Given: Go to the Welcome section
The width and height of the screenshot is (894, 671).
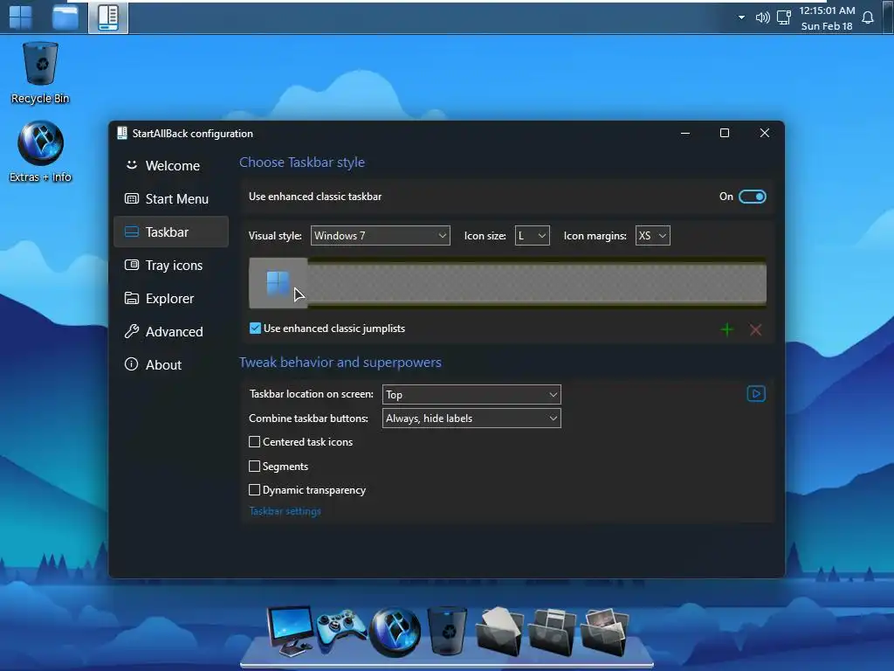Looking at the screenshot, I should pos(171,165).
